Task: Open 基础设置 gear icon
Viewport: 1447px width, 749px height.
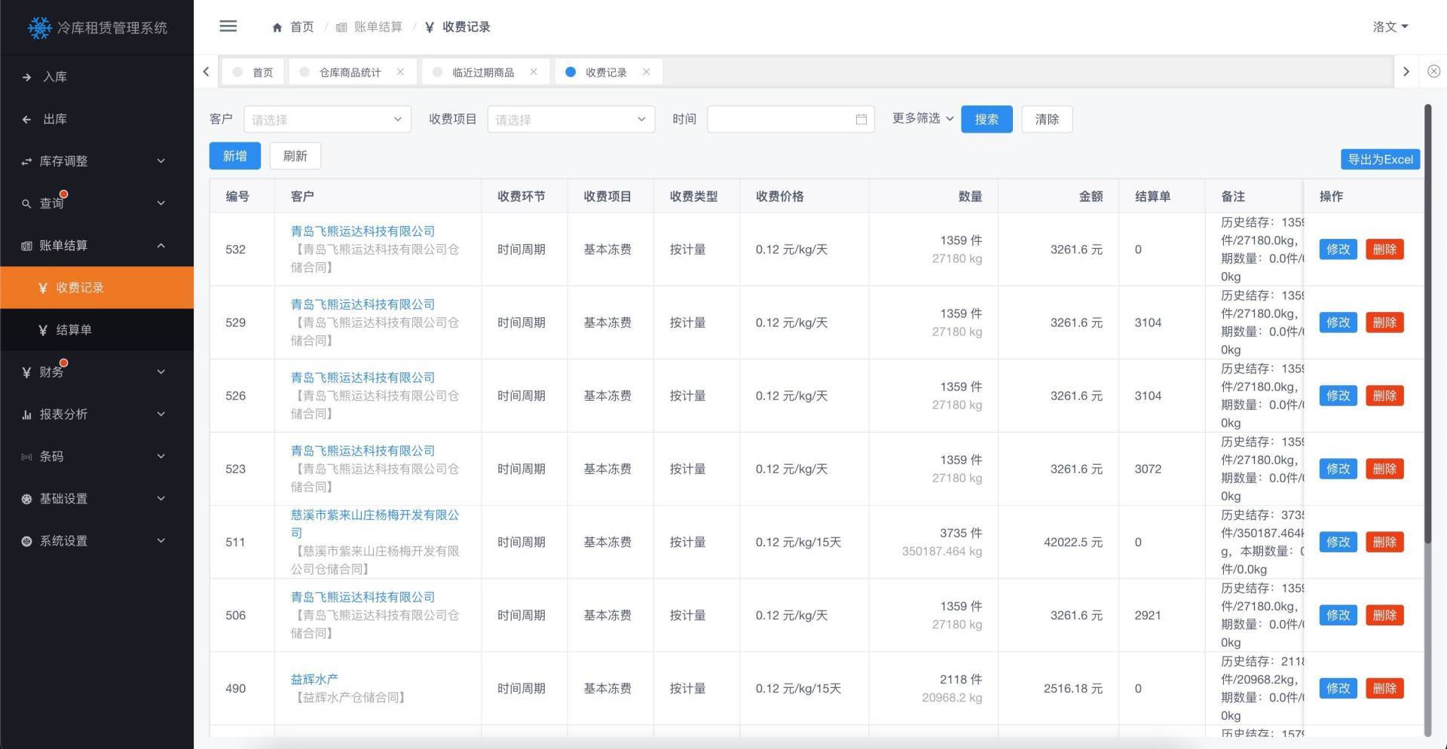Action: coord(25,498)
